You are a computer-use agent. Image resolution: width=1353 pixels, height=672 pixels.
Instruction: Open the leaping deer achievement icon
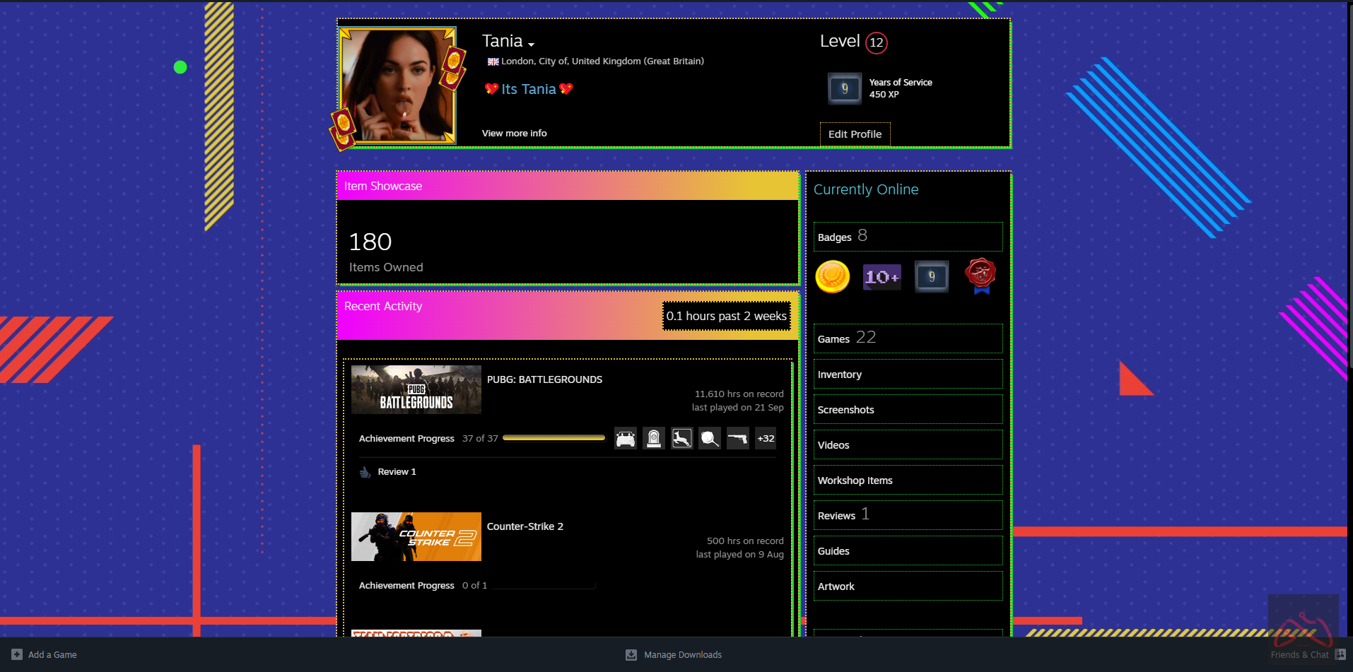click(681, 439)
